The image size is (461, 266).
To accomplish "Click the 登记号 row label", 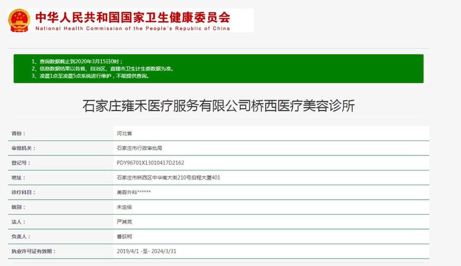I will coord(20,163).
